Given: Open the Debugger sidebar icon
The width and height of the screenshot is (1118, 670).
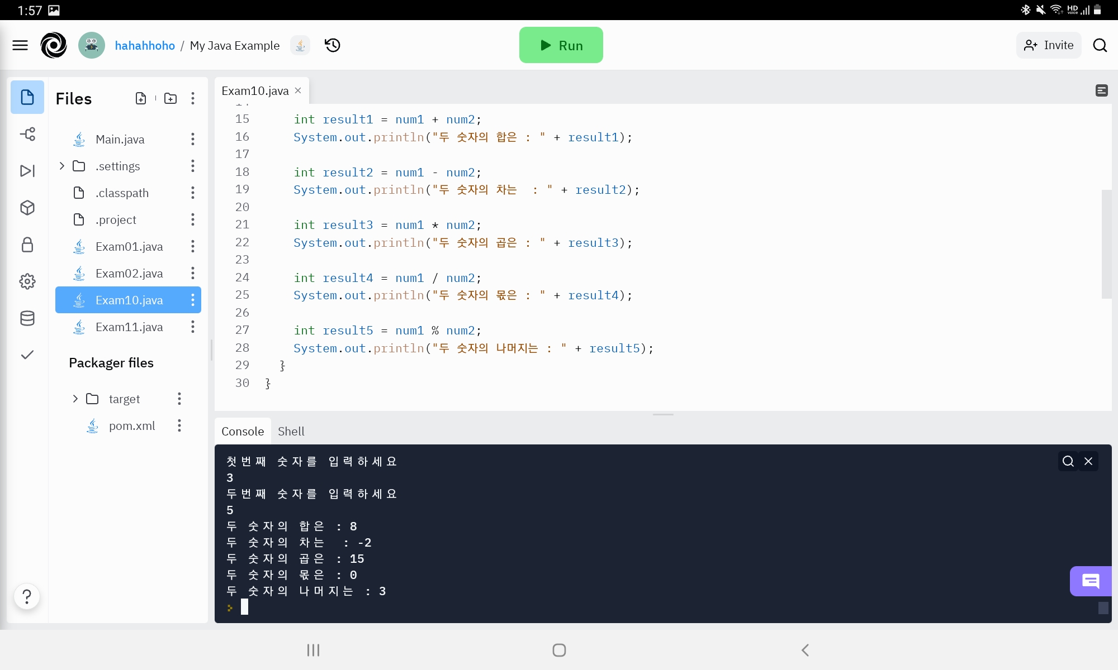Looking at the screenshot, I should (x=27, y=171).
